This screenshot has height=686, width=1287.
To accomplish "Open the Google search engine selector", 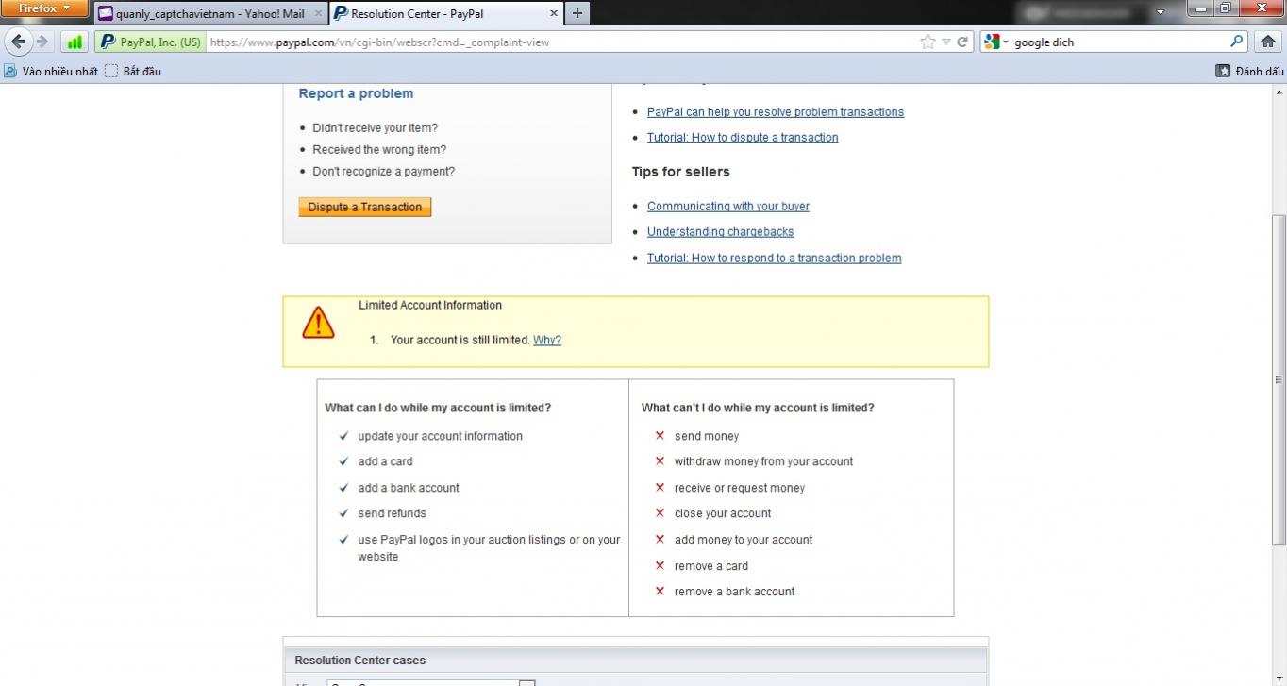I will coord(996,42).
